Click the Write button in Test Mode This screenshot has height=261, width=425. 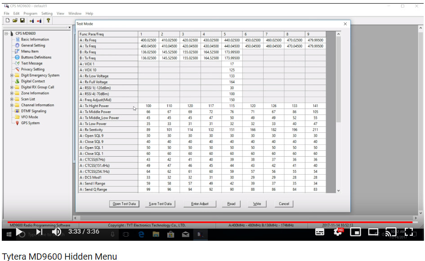(x=257, y=204)
